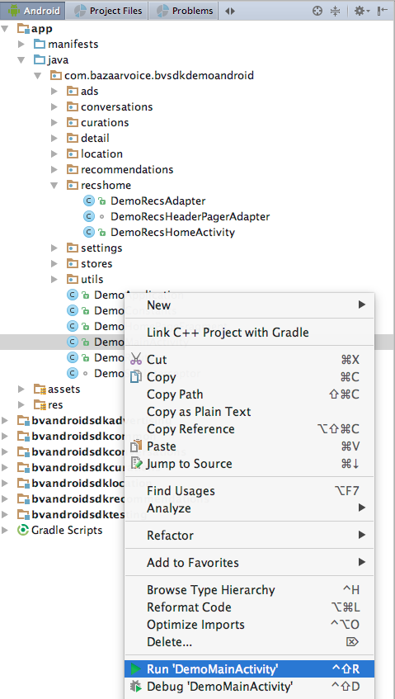Image resolution: width=395 pixels, height=699 pixels.
Task: Click the collapse all icon in toolbar
Action: point(336,11)
